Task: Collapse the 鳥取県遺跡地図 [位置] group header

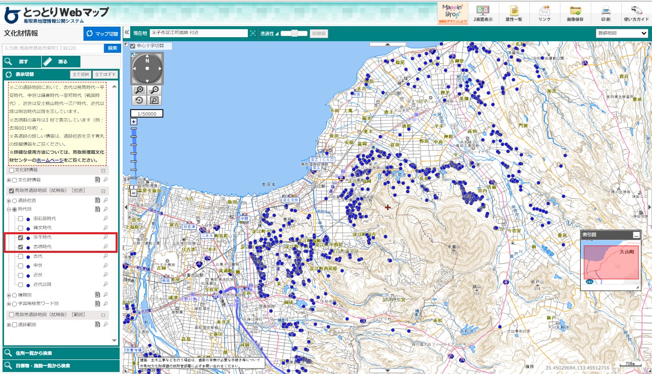Action: click(x=104, y=191)
